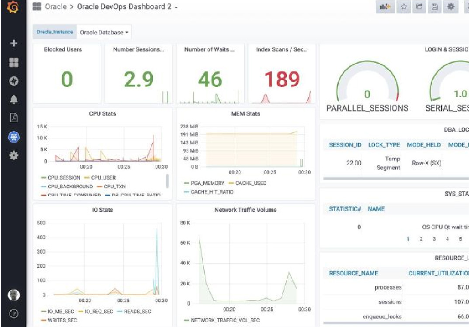The width and height of the screenshot is (469, 327).
Task: Open the Grafana home logo
Action: (x=13, y=7)
